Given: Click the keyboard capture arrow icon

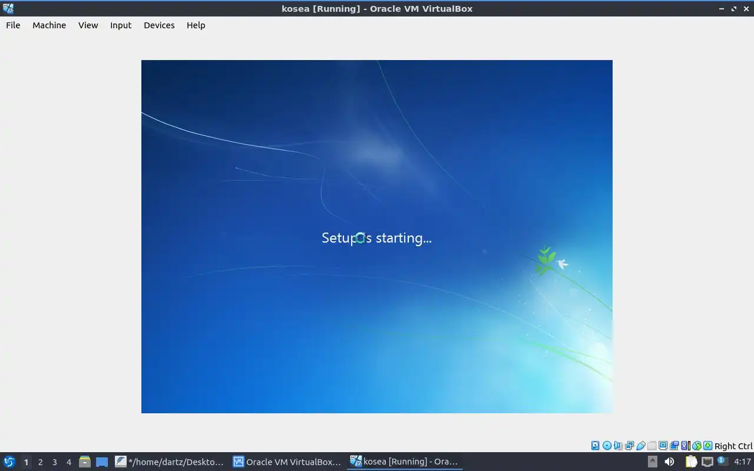Looking at the screenshot, I should 707,446.
